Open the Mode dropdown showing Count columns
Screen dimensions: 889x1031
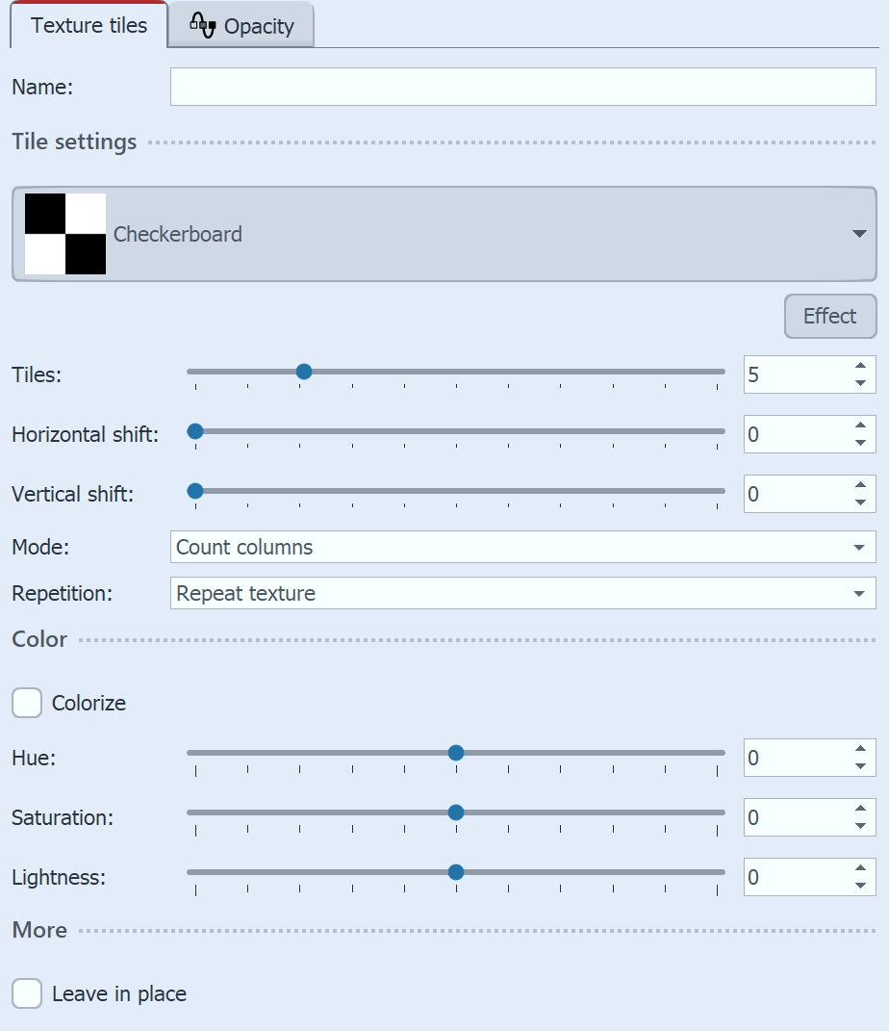(859, 547)
